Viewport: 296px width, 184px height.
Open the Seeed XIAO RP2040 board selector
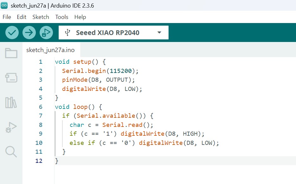[113, 33]
